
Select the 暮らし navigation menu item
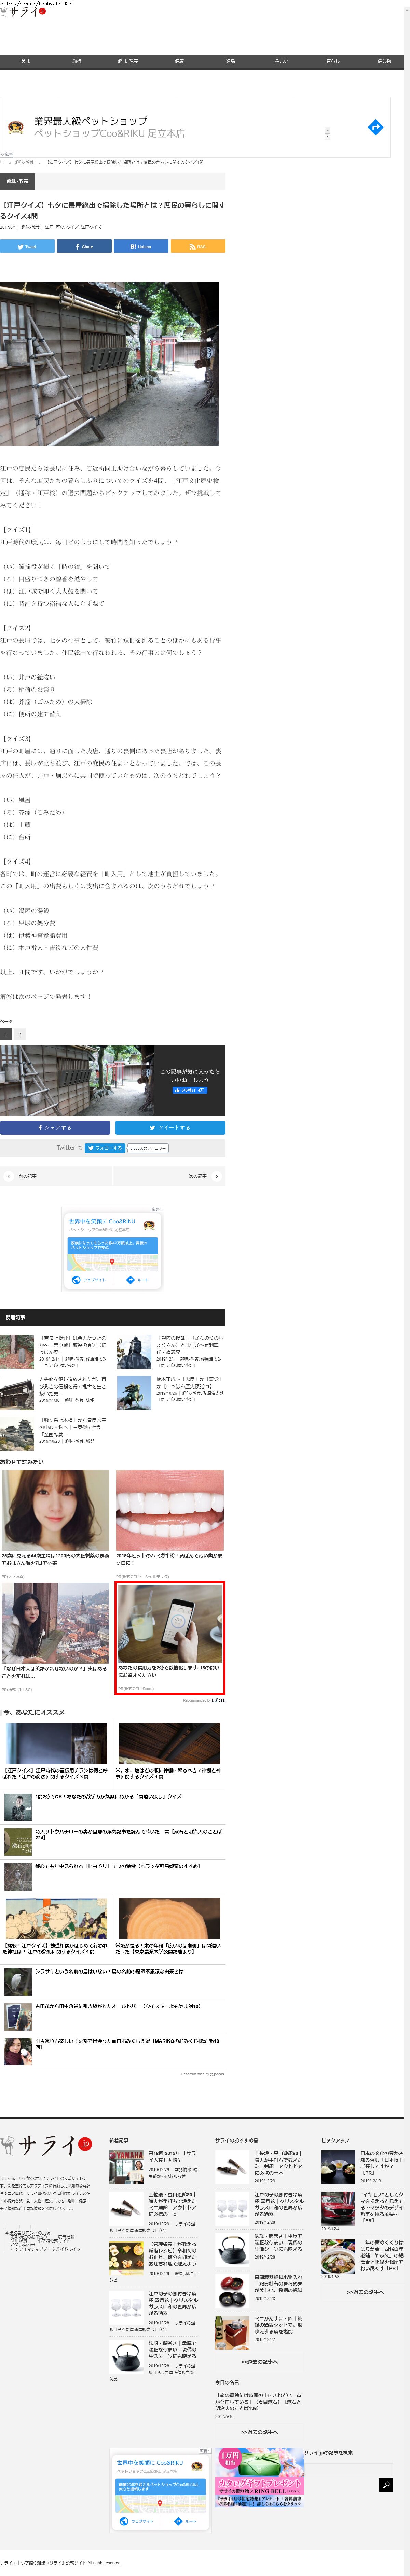[x=333, y=61]
